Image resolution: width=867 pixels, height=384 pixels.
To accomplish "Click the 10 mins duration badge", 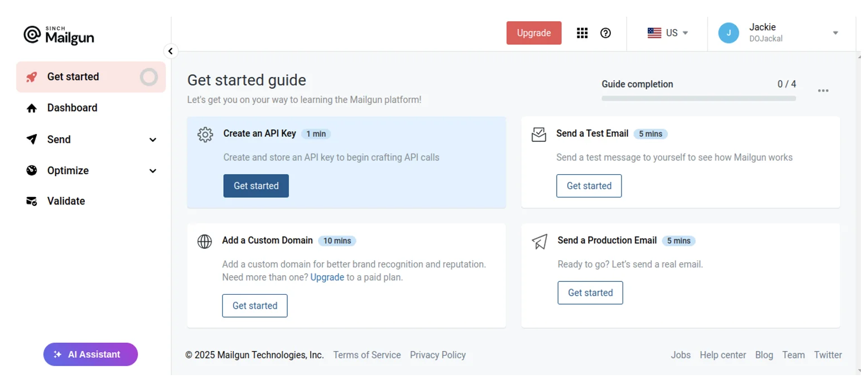I will coord(337,241).
